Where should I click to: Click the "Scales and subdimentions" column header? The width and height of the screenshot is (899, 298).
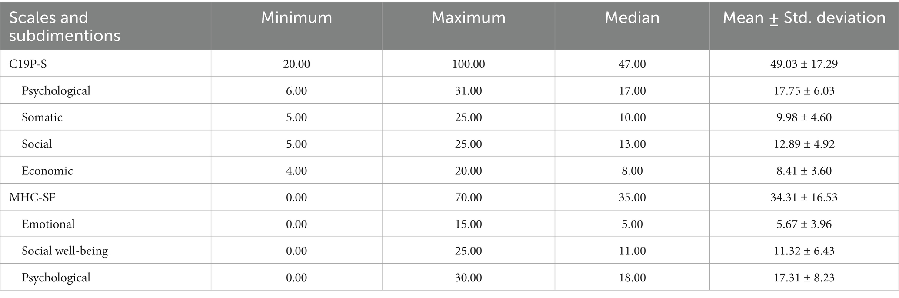[x=64, y=26]
